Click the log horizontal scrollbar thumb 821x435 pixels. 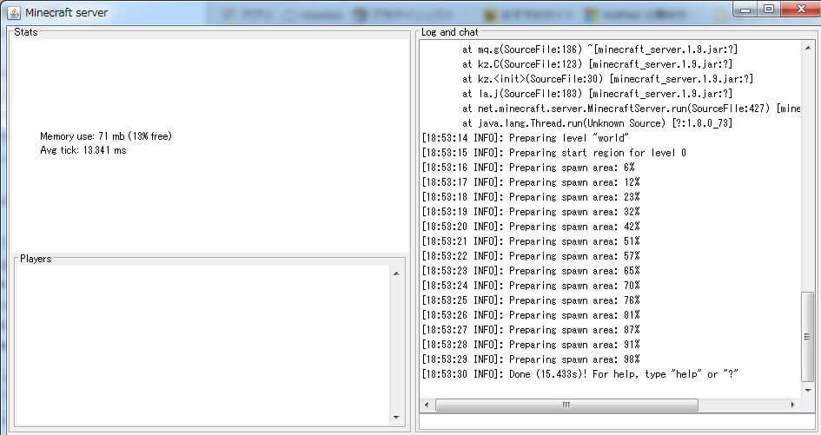pyautogui.click(x=566, y=405)
